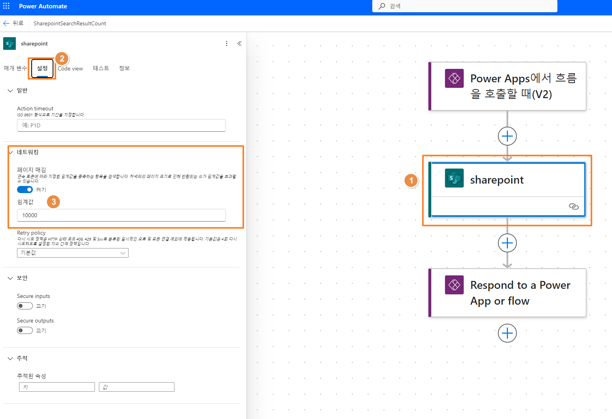Click the tracked properties 값 field
Screen dimensions: 612x419
tap(136, 387)
